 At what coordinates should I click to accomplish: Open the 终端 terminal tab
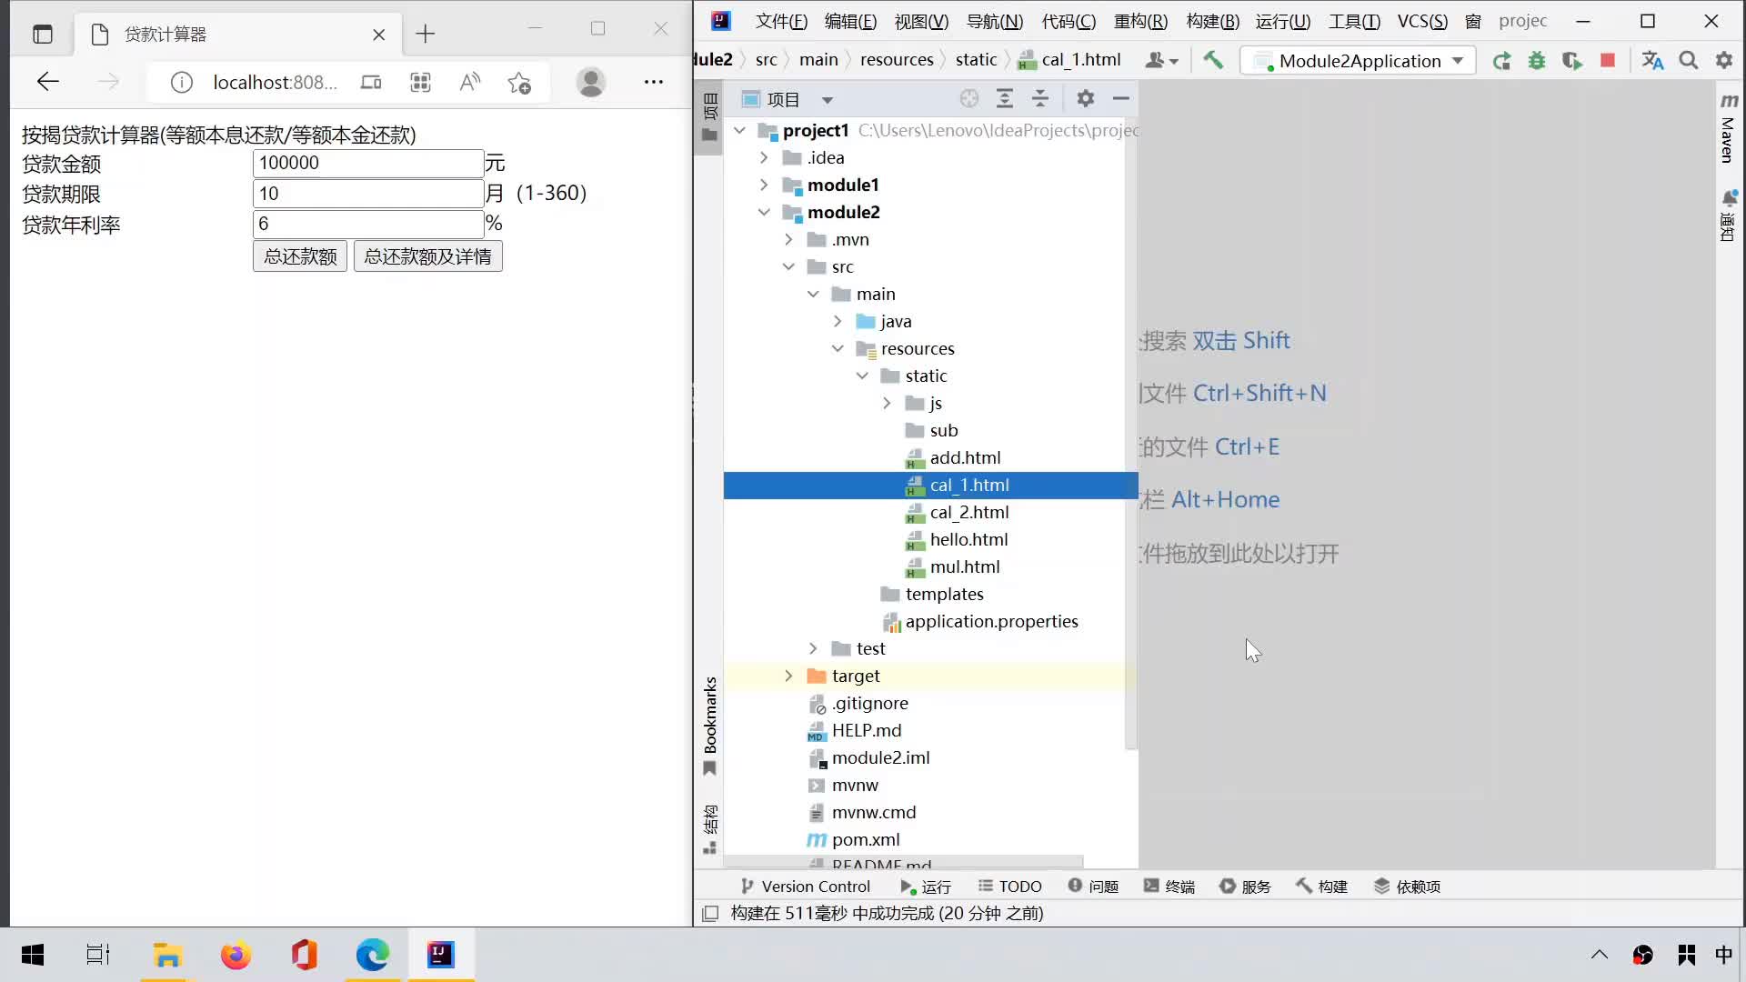(x=1169, y=887)
